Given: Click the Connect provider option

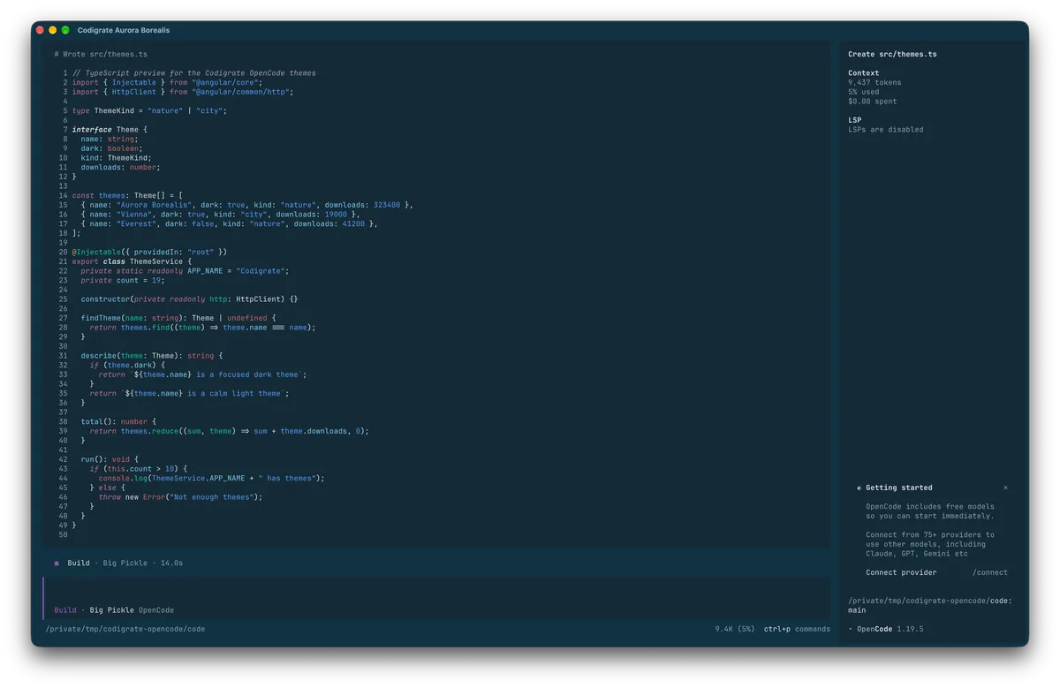Looking at the screenshot, I should (901, 572).
